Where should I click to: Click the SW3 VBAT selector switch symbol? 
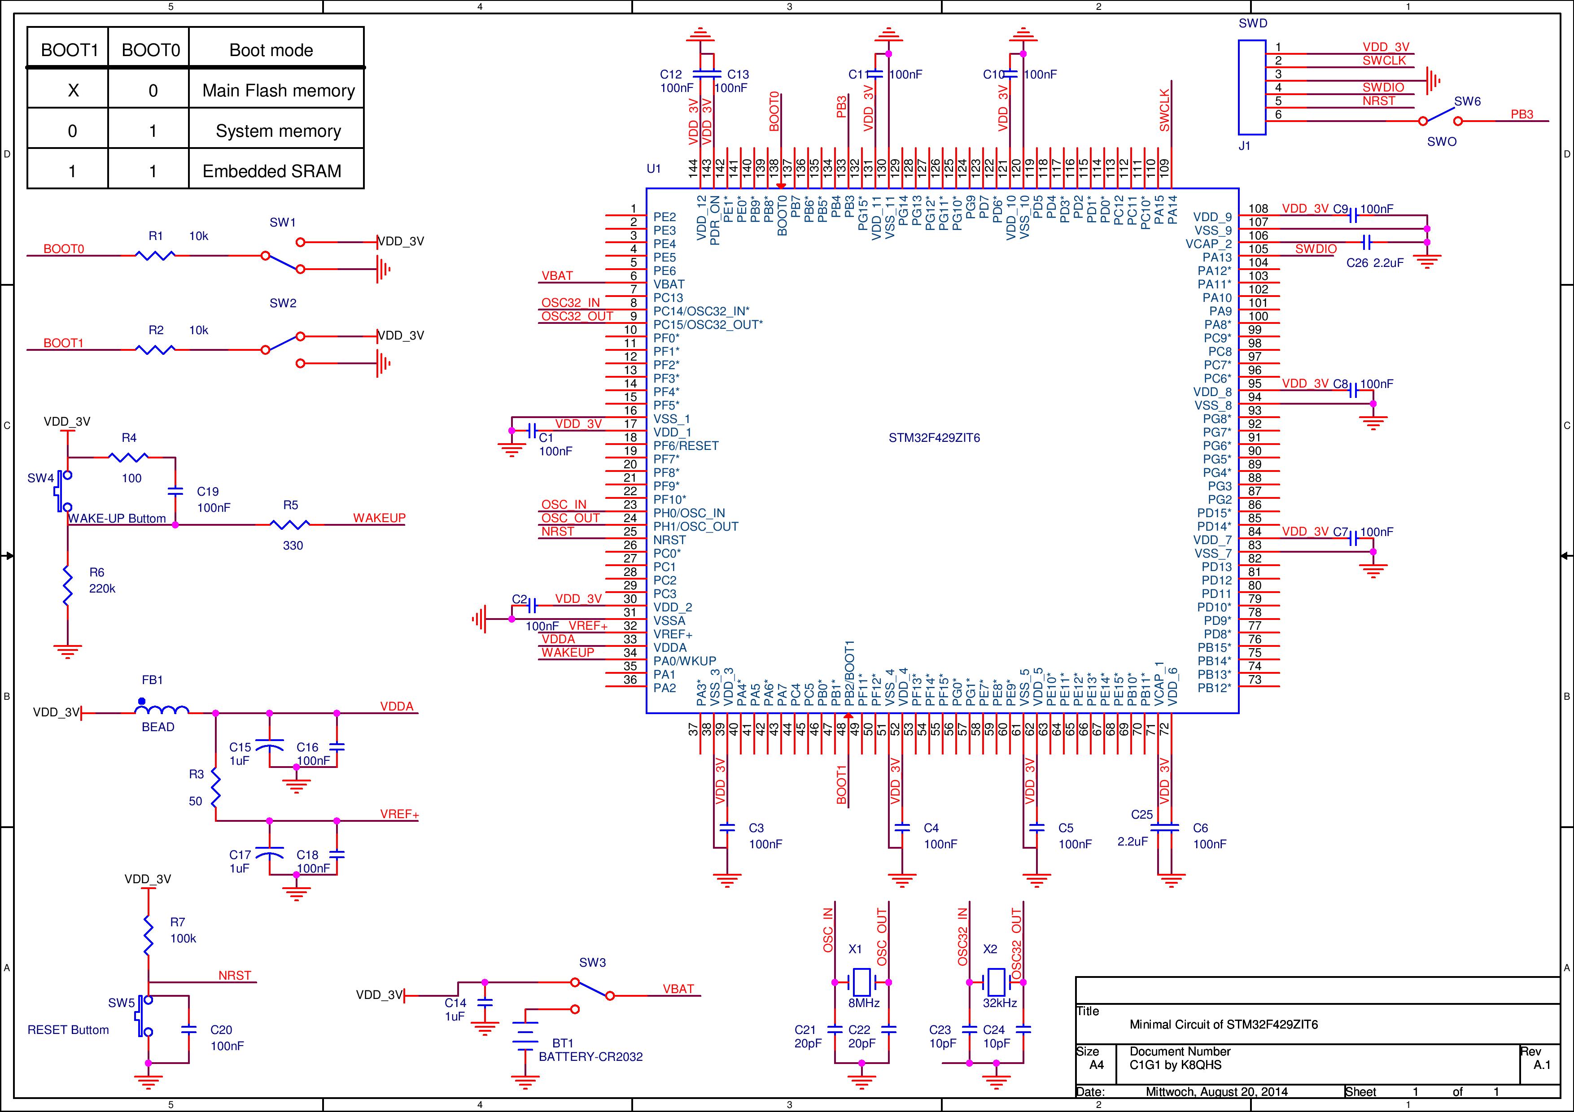593,995
